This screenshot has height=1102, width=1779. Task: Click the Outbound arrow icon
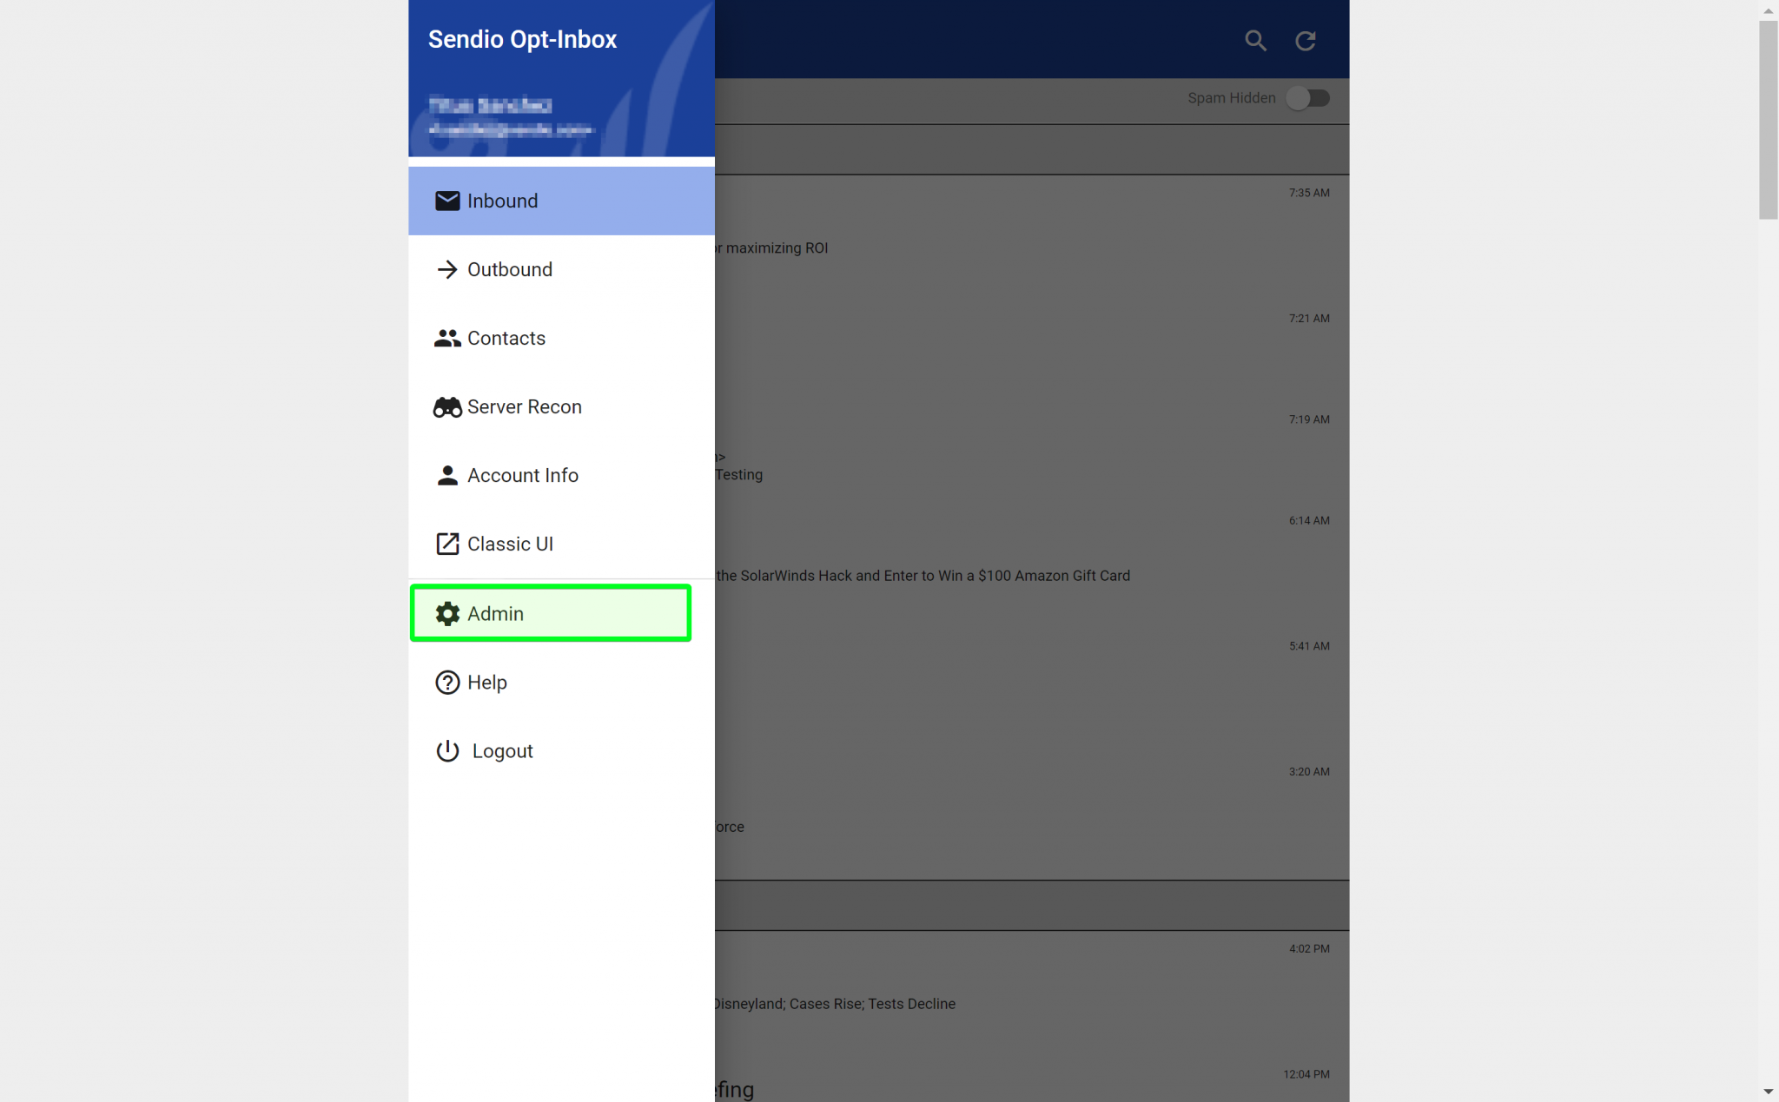pyautogui.click(x=446, y=269)
